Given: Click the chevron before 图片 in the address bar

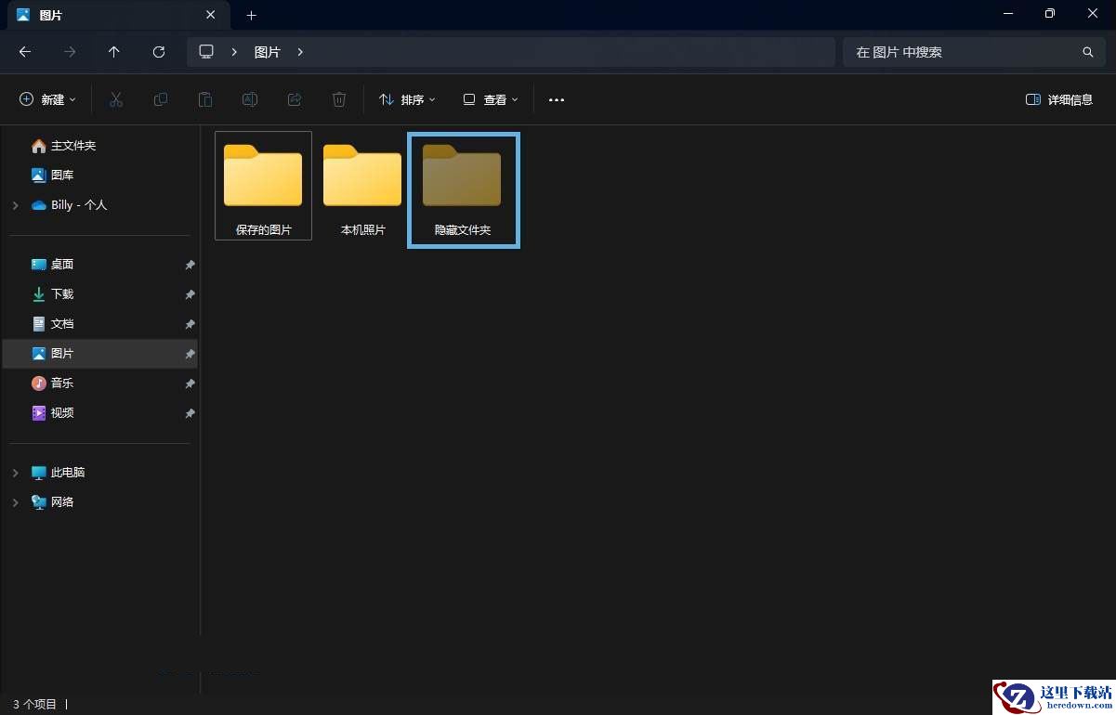Looking at the screenshot, I should click(x=234, y=52).
